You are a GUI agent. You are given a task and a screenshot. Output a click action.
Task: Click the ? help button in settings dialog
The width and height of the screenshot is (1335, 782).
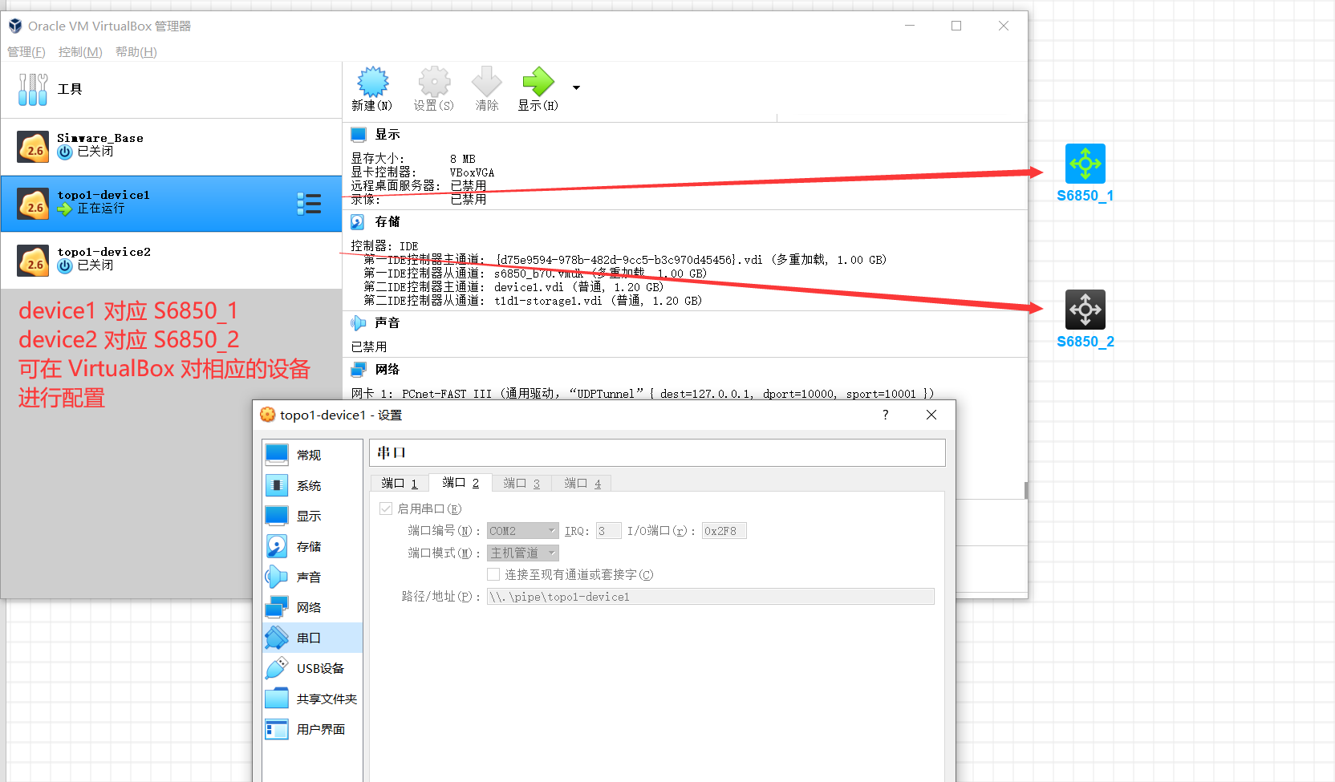pos(885,415)
